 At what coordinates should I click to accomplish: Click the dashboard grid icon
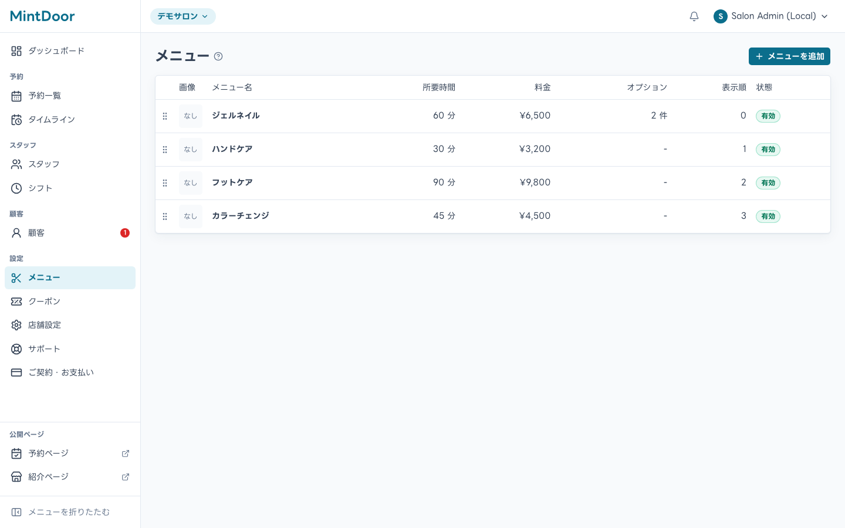(x=16, y=51)
